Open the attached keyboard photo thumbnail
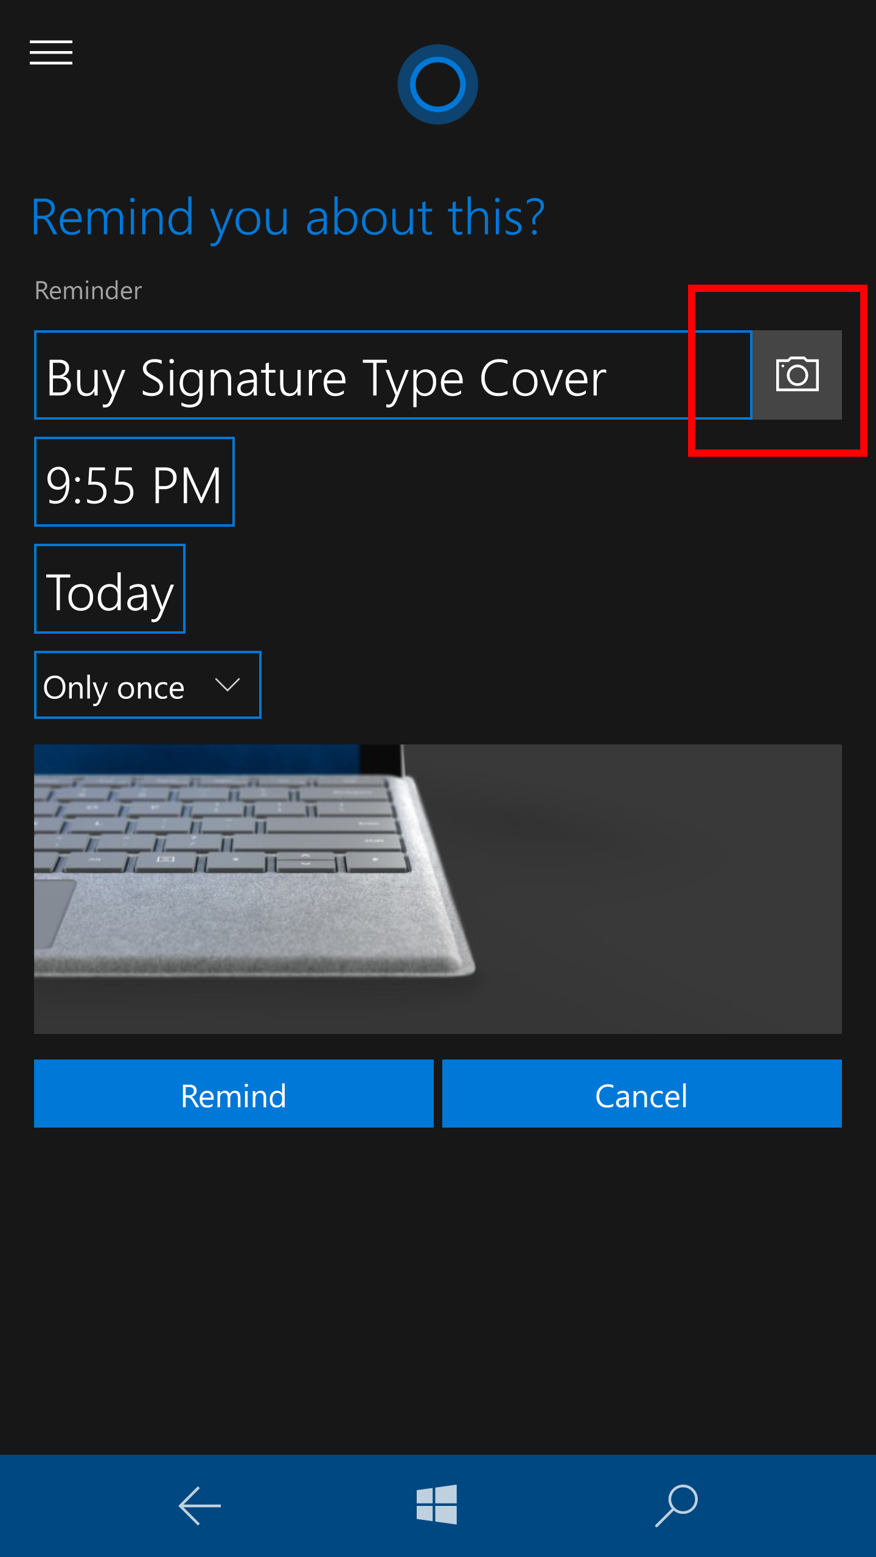Image resolution: width=876 pixels, height=1557 pixels. (x=438, y=889)
